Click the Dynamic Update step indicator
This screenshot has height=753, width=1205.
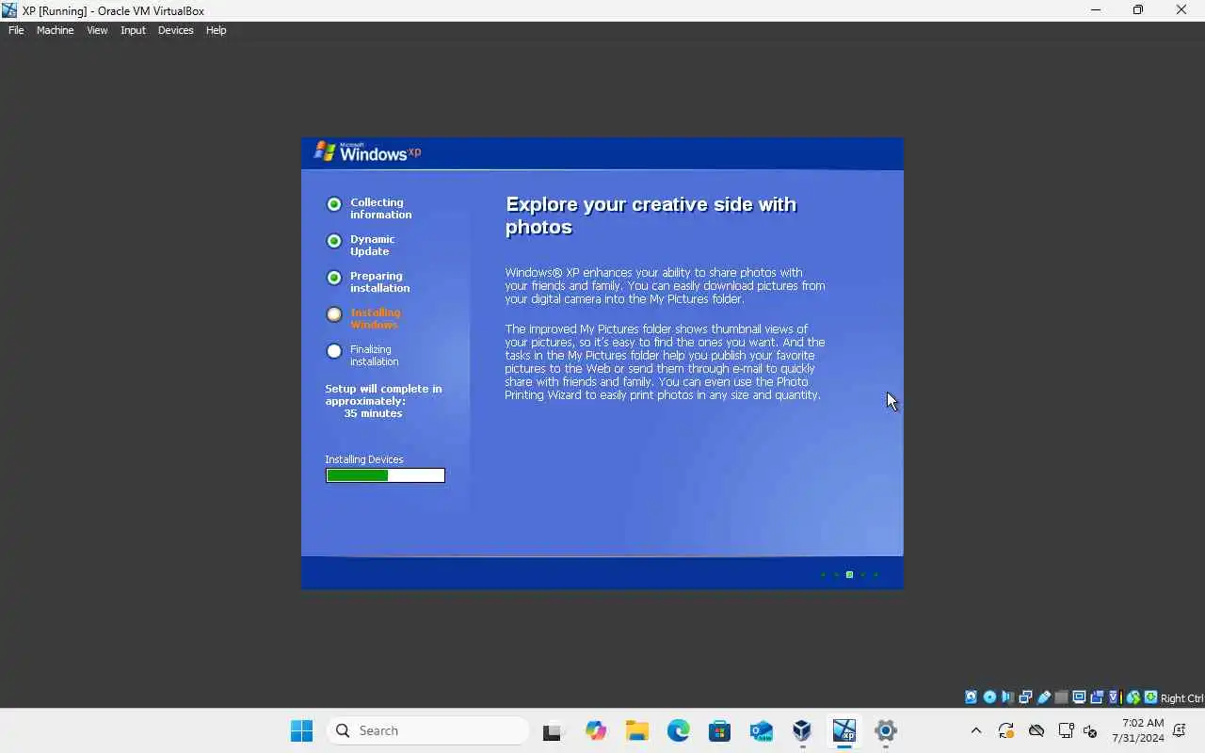(x=334, y=241)
